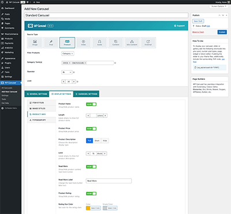
Task: Toggle the Product Price show switch
Action: [91, 129]
